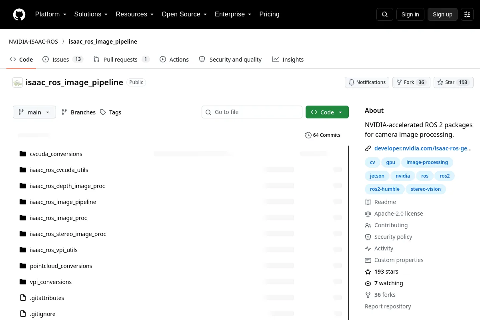Select the ros2-humble topic tag
This screenshot has height=320, width=480.
(385, 189)
